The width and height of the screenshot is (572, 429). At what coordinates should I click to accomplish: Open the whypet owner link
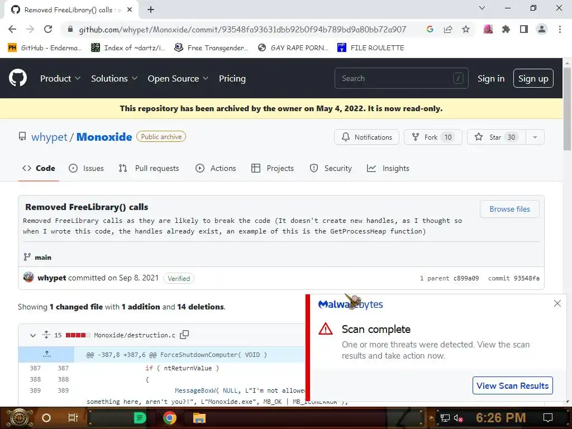[x=49, y=137]
